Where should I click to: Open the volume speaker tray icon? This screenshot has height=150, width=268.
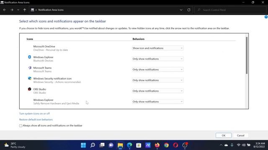tap(244, 145)
